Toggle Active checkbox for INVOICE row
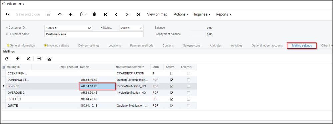 pos(172,86)
